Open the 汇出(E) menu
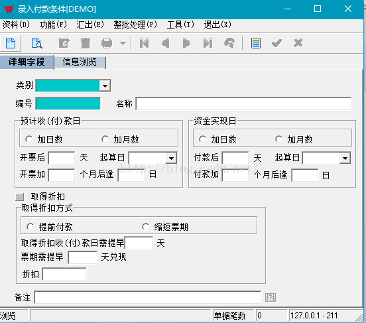The height and width of the screenshot is (323, 366). tap(90, 25)
